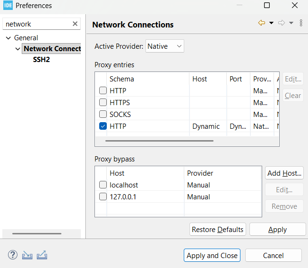Click the back navigation arrow icon

(261, 23)
